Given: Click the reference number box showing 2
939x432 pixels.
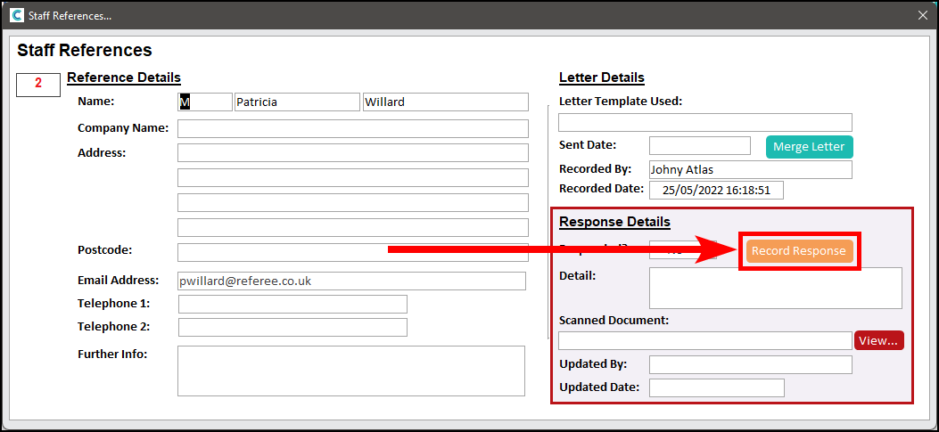Looking at the screenshot, I should (38, 85).
